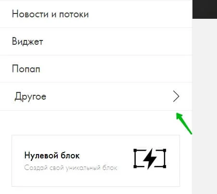Open the Попап block category
217x194 pixels.
(96, 69)
